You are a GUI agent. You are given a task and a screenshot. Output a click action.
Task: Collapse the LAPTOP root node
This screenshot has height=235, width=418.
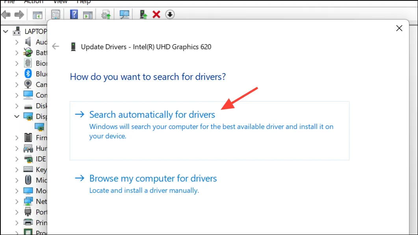point(6,31)
